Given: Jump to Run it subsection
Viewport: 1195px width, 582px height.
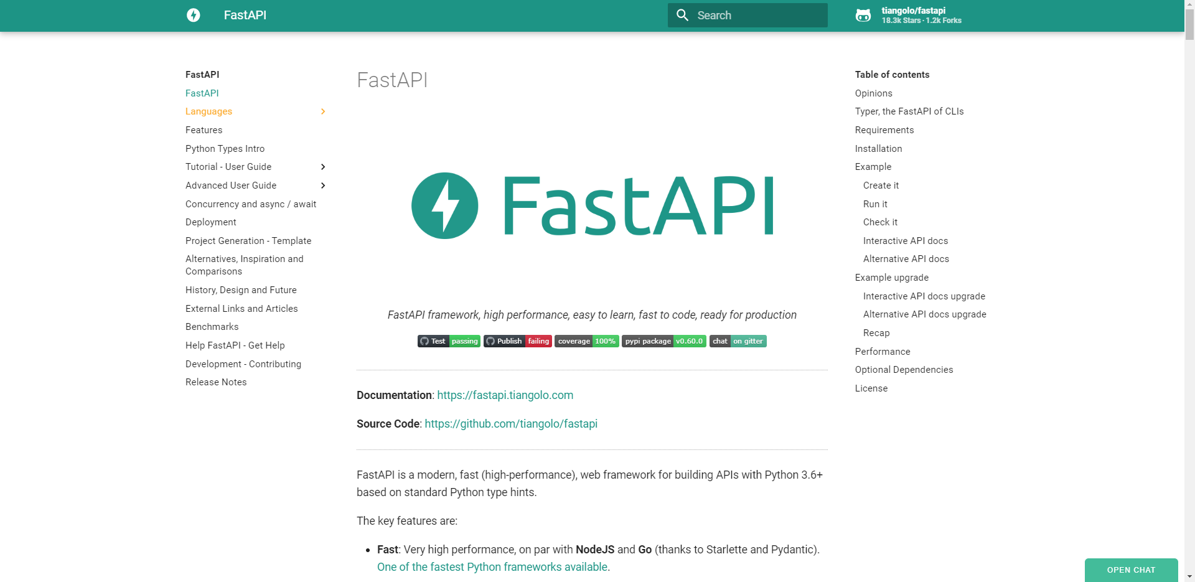Looking at the screenshot, I should (876, 204).
